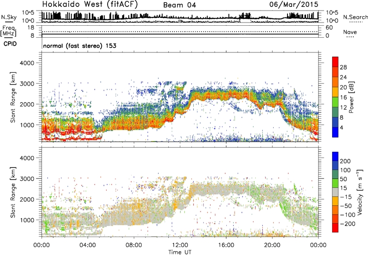Click the 200 label on velocity colorbar
Image resolution: width=368 pixels, height=255 pixels.
(345, 161)
